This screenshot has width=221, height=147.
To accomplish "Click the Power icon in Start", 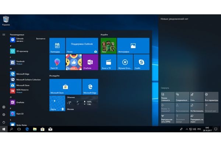I will (x=4, y=122).
